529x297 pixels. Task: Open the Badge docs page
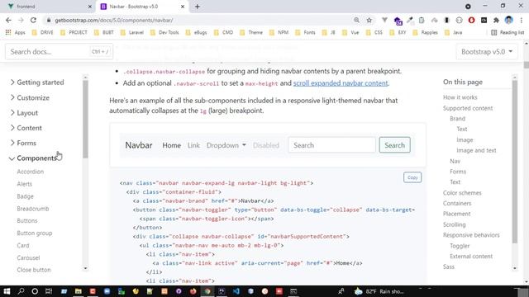point(26,196)
